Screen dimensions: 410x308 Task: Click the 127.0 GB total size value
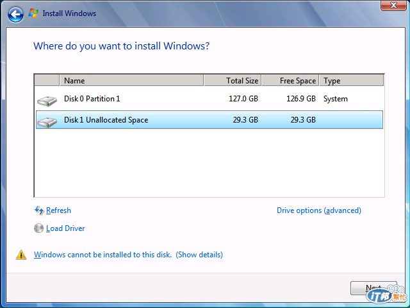pos(243,99)
